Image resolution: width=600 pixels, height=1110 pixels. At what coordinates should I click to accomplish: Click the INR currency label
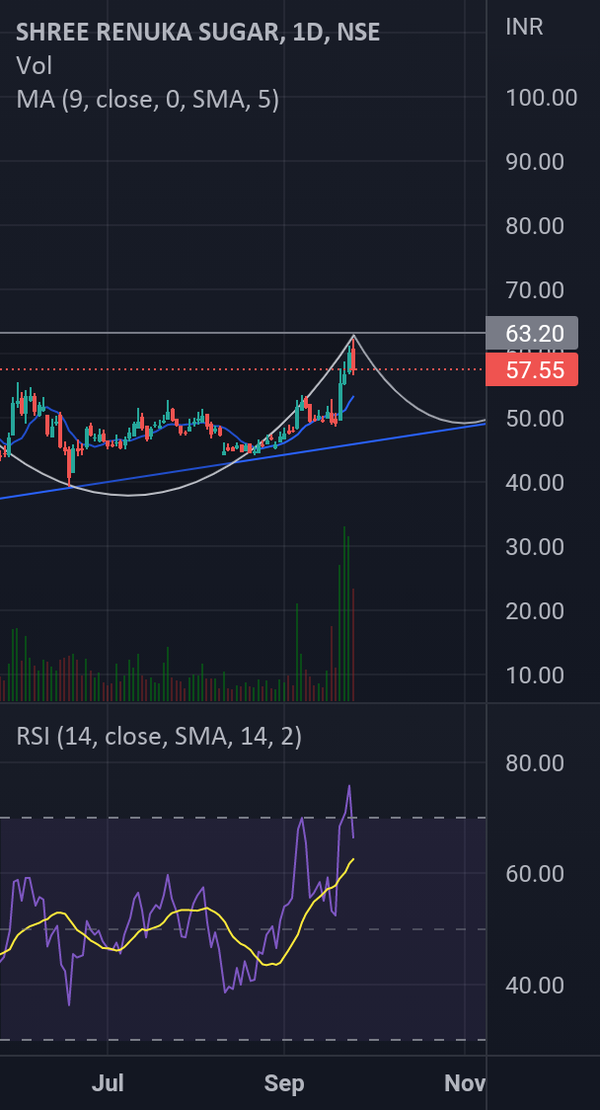pos(524,27)
